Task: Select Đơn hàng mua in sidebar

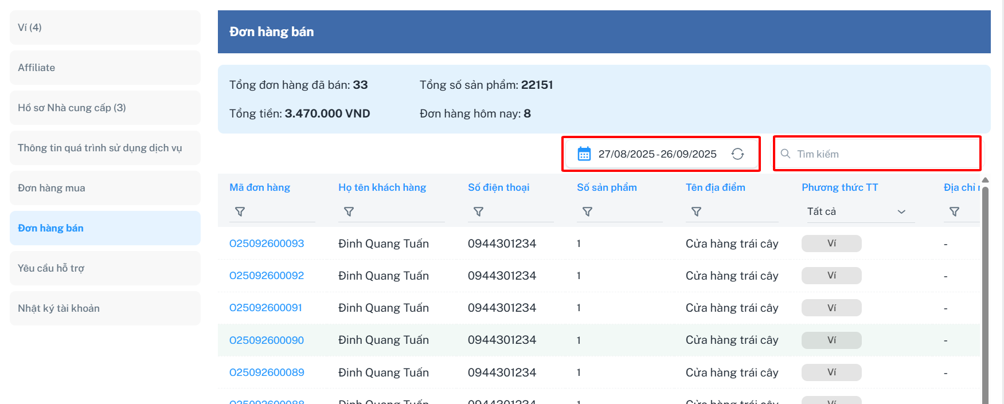Action: pyautogui.click(x=105, y=188)
